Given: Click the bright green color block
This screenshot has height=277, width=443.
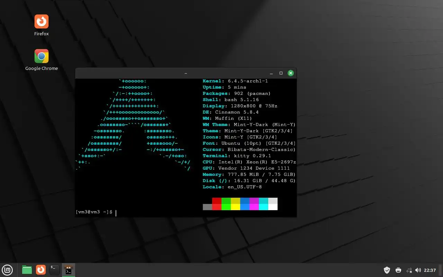Looking at the screenshot, I should pyautogui.click(x=226, y=207).
